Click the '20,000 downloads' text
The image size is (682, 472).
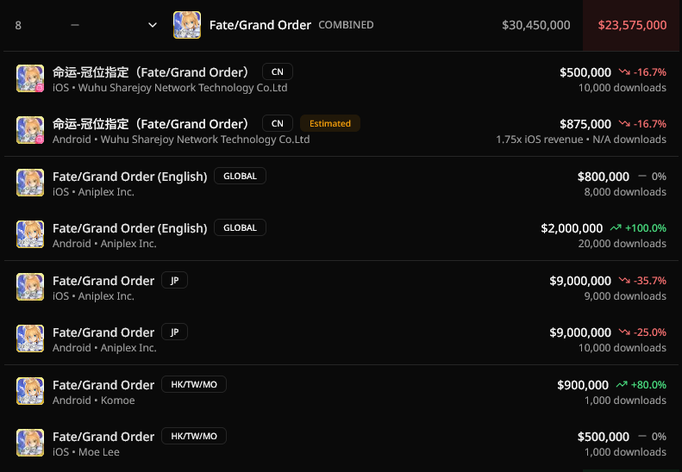[623, 244]
